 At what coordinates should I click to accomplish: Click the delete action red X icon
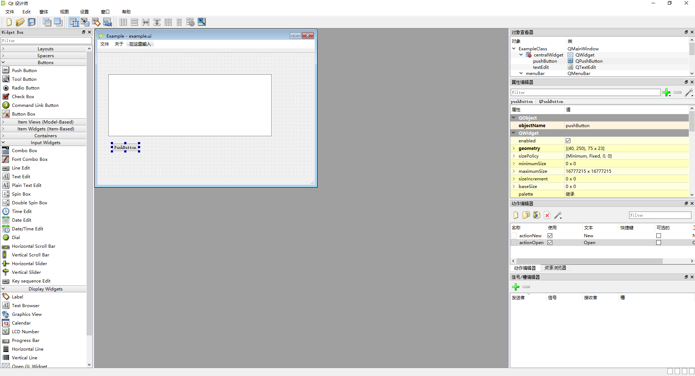tap(547, 216)
